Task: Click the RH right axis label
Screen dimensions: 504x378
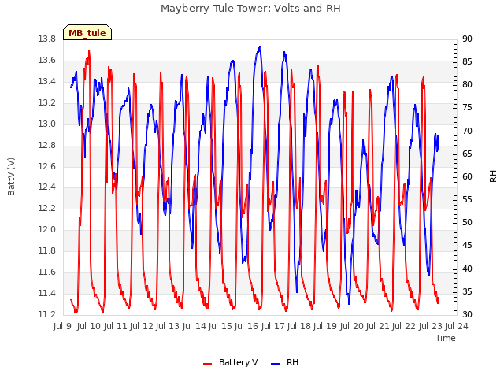Action: [493, 176]
